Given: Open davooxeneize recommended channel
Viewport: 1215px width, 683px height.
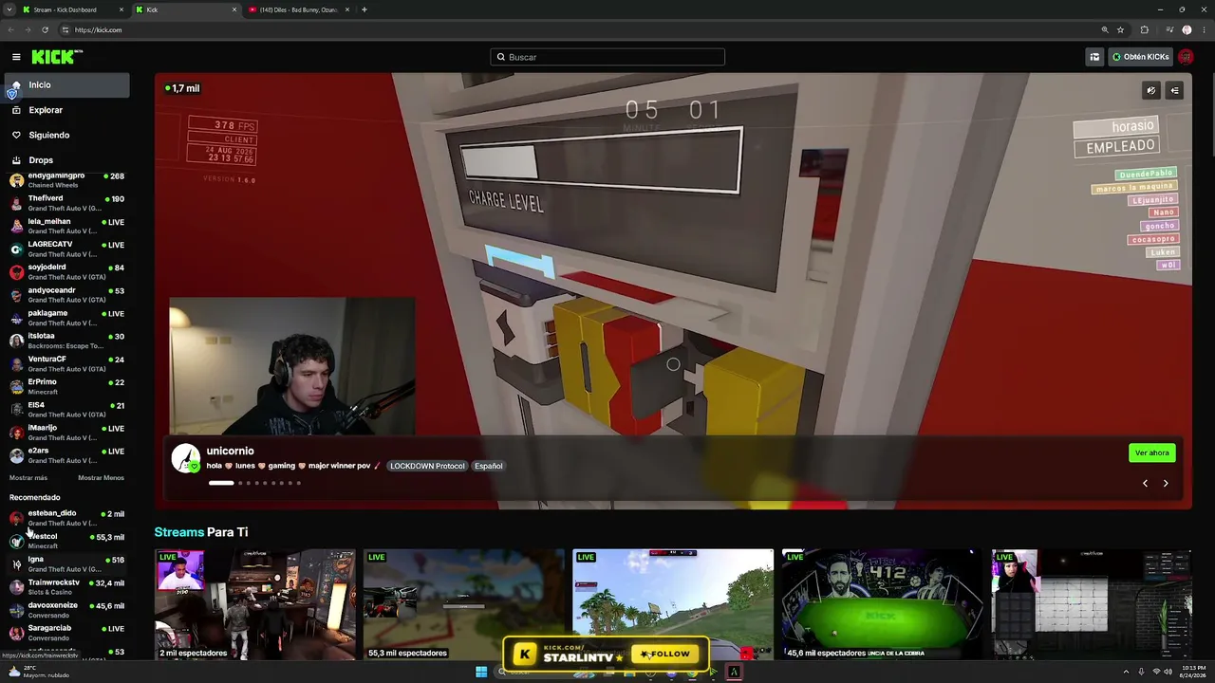Looking at the screenshot, I should 66,610.
